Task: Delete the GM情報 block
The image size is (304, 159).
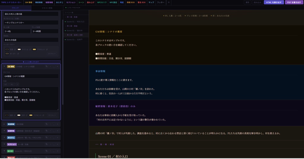Action: (58, 66)
